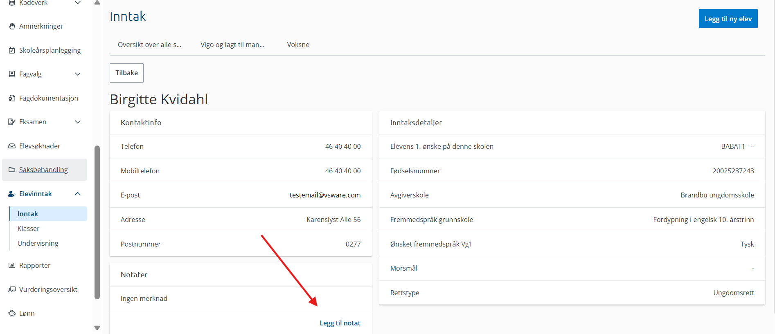Click the Vurderingsoversikt icon
The image size is (775, 334).
click(x=12, y=289)
